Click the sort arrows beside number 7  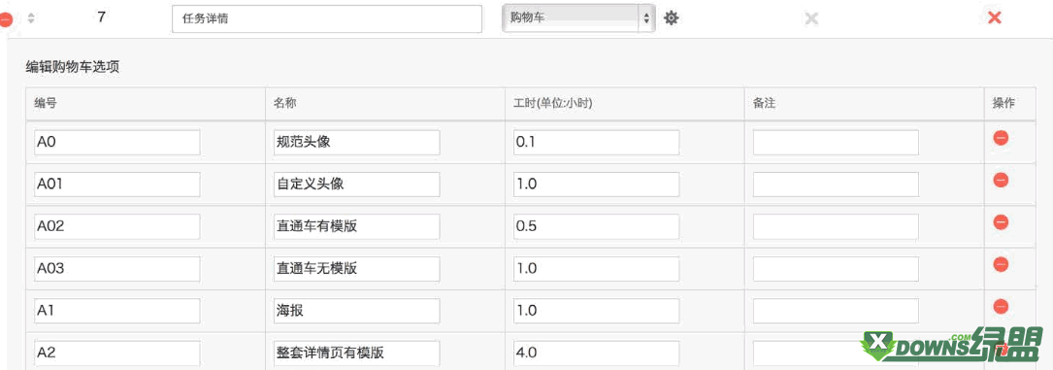31,18
